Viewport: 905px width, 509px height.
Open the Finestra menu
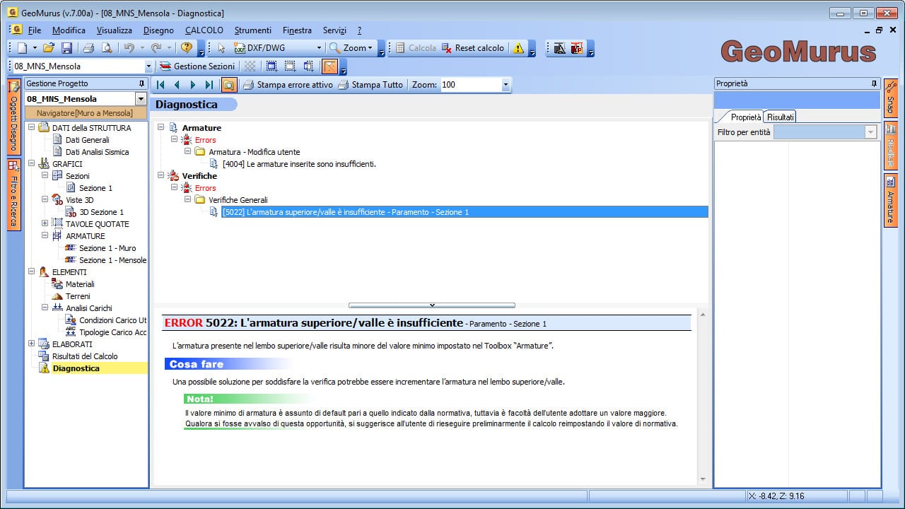click(x=297, y=30)
